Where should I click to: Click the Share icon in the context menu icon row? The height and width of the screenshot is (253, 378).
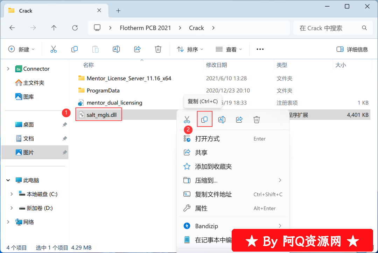(239, 120)
